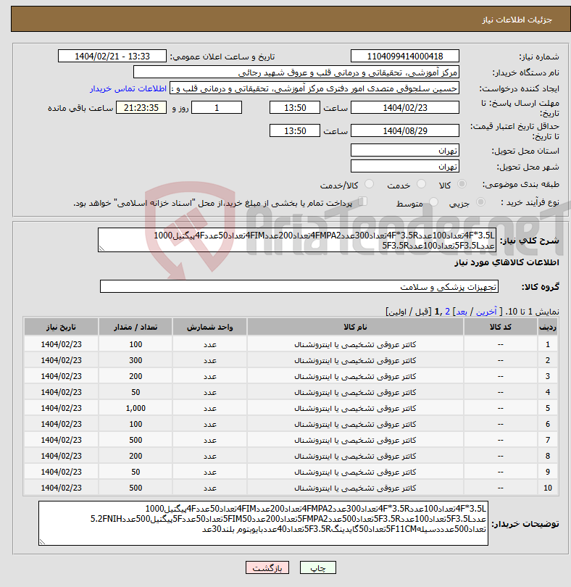Click the announcement date and time field
Screen dimensions: 571x587
pos(112,56)
